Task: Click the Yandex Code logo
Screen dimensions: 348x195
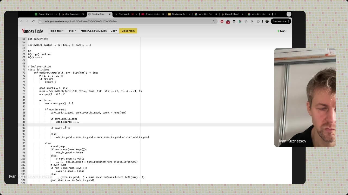Action: (32, 31)
